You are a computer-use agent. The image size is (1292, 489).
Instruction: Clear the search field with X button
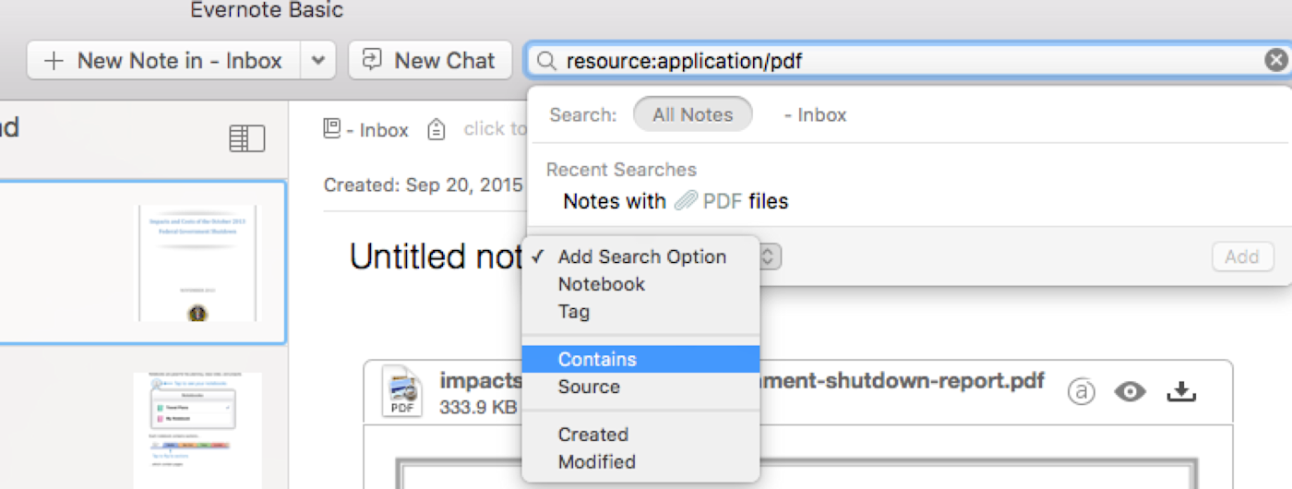pos(1275,61)
